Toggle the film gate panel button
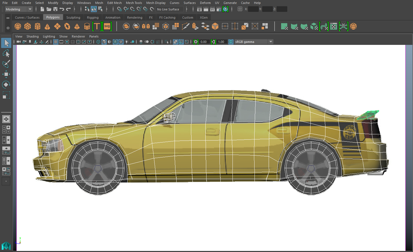This screenshot has height=252, width=413. click(x=61, y=42)
